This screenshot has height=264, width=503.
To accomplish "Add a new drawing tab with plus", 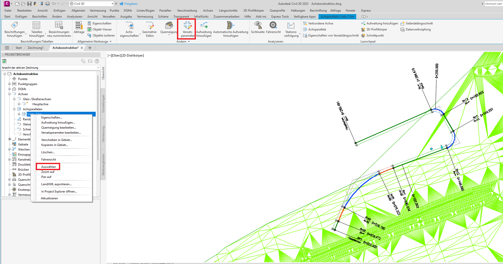I will (90, 48).
